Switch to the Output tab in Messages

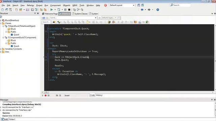pos(12,119)
